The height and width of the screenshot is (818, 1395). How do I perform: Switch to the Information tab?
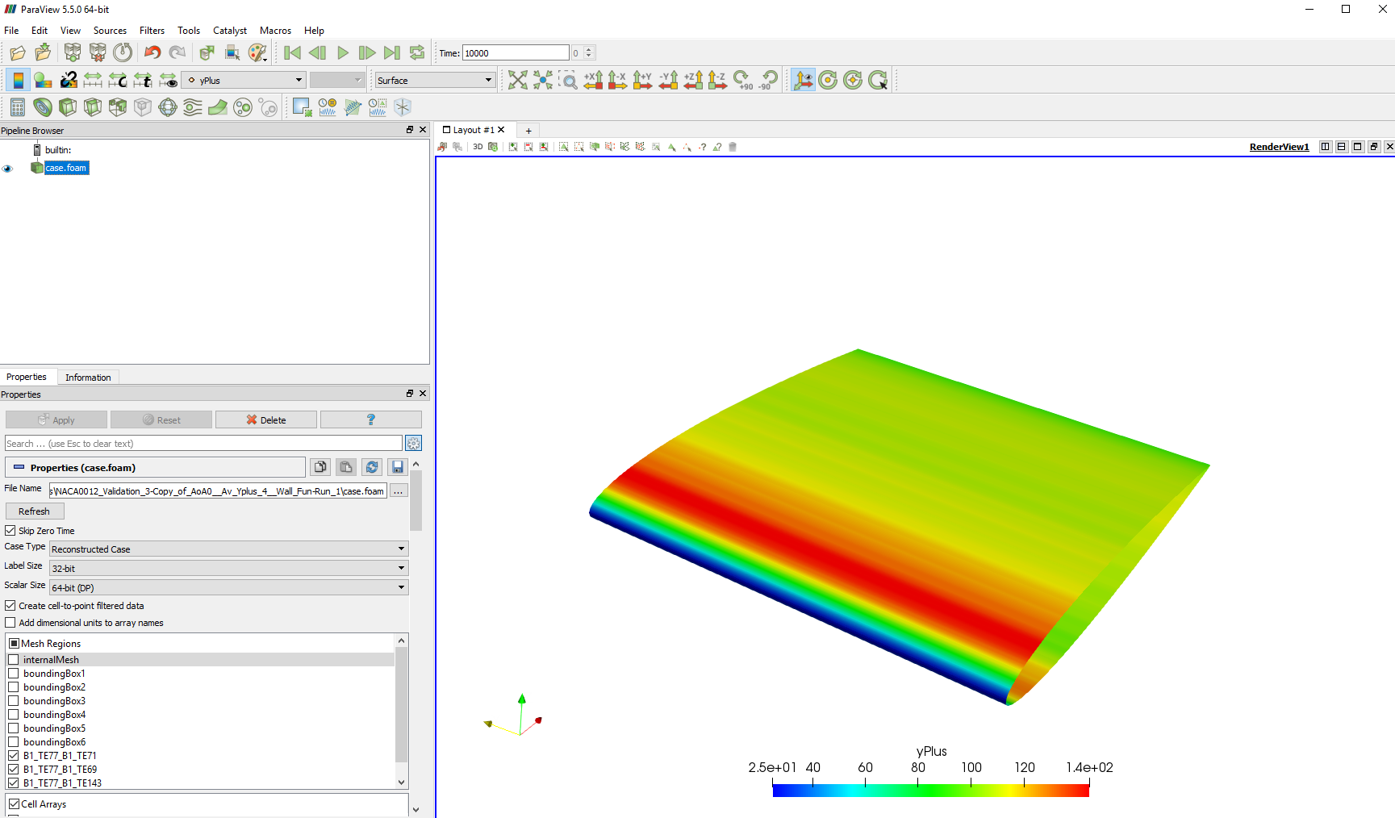click(x=88, y=377)
